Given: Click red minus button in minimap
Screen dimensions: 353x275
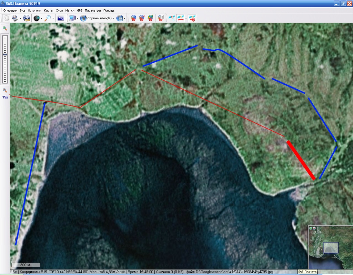Looking at the screenshot, I should click(x=314, y=228).
